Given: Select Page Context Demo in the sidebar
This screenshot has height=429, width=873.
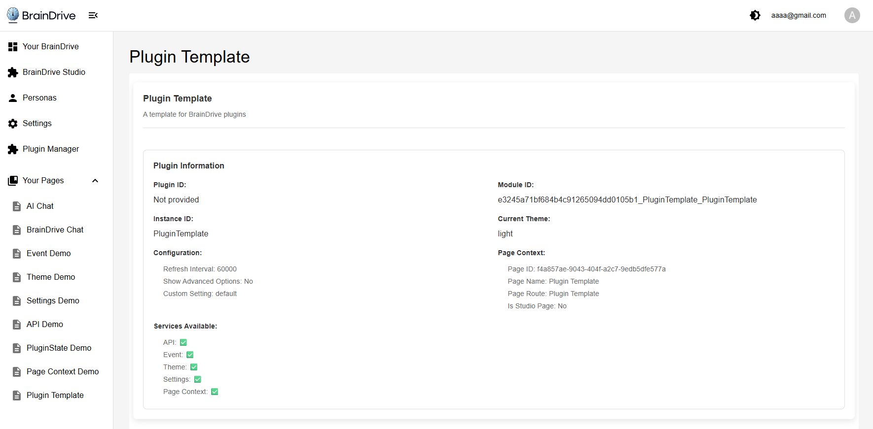Looking at the screenshot, I should [63, 372].
